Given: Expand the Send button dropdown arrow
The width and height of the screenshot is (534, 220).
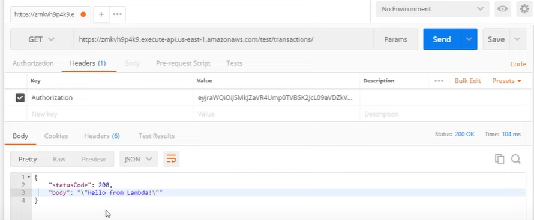Looking at the screenshot, I should [469, 39].
